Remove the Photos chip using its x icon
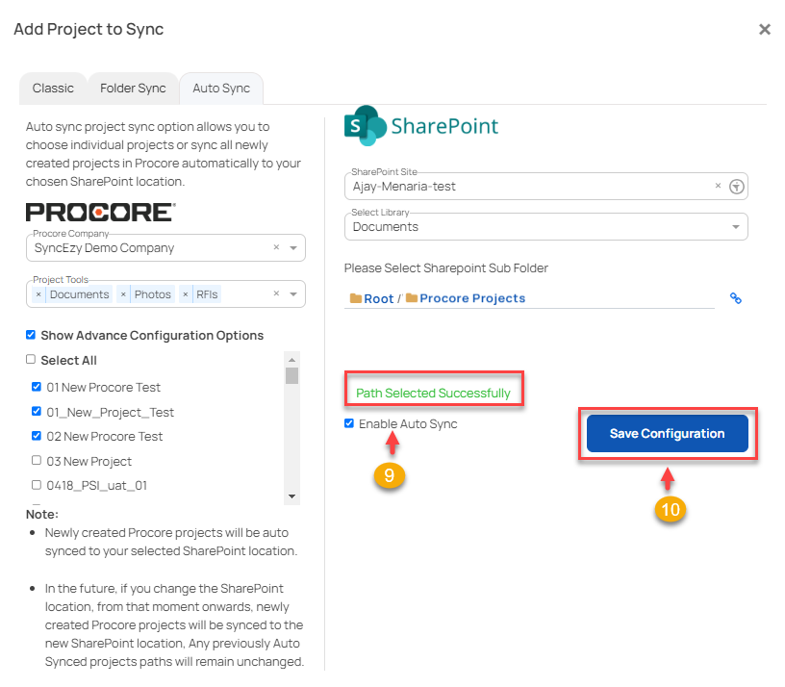Screen dimensions: 785x687 tap(123, 294)
